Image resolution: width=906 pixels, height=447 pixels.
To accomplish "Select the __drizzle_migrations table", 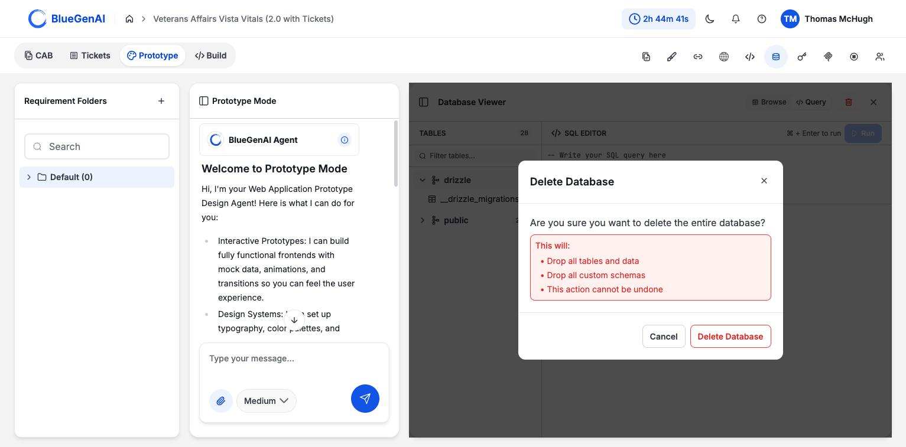I will click(475, 199).
